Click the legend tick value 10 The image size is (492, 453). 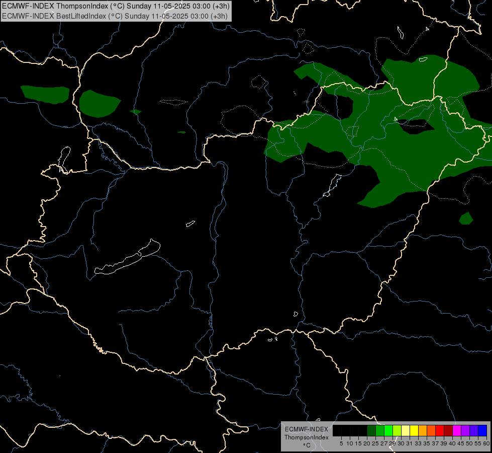point(350,443)
